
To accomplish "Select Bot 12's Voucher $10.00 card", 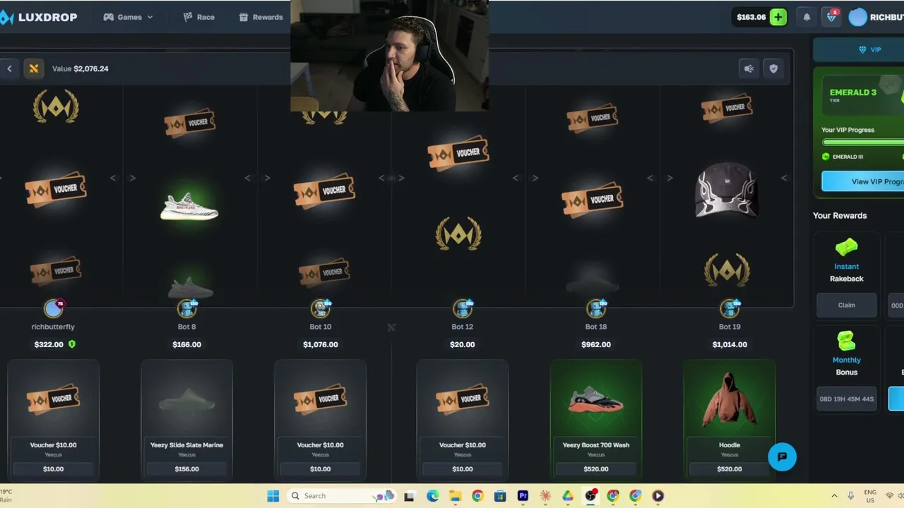I will (463, 421).
